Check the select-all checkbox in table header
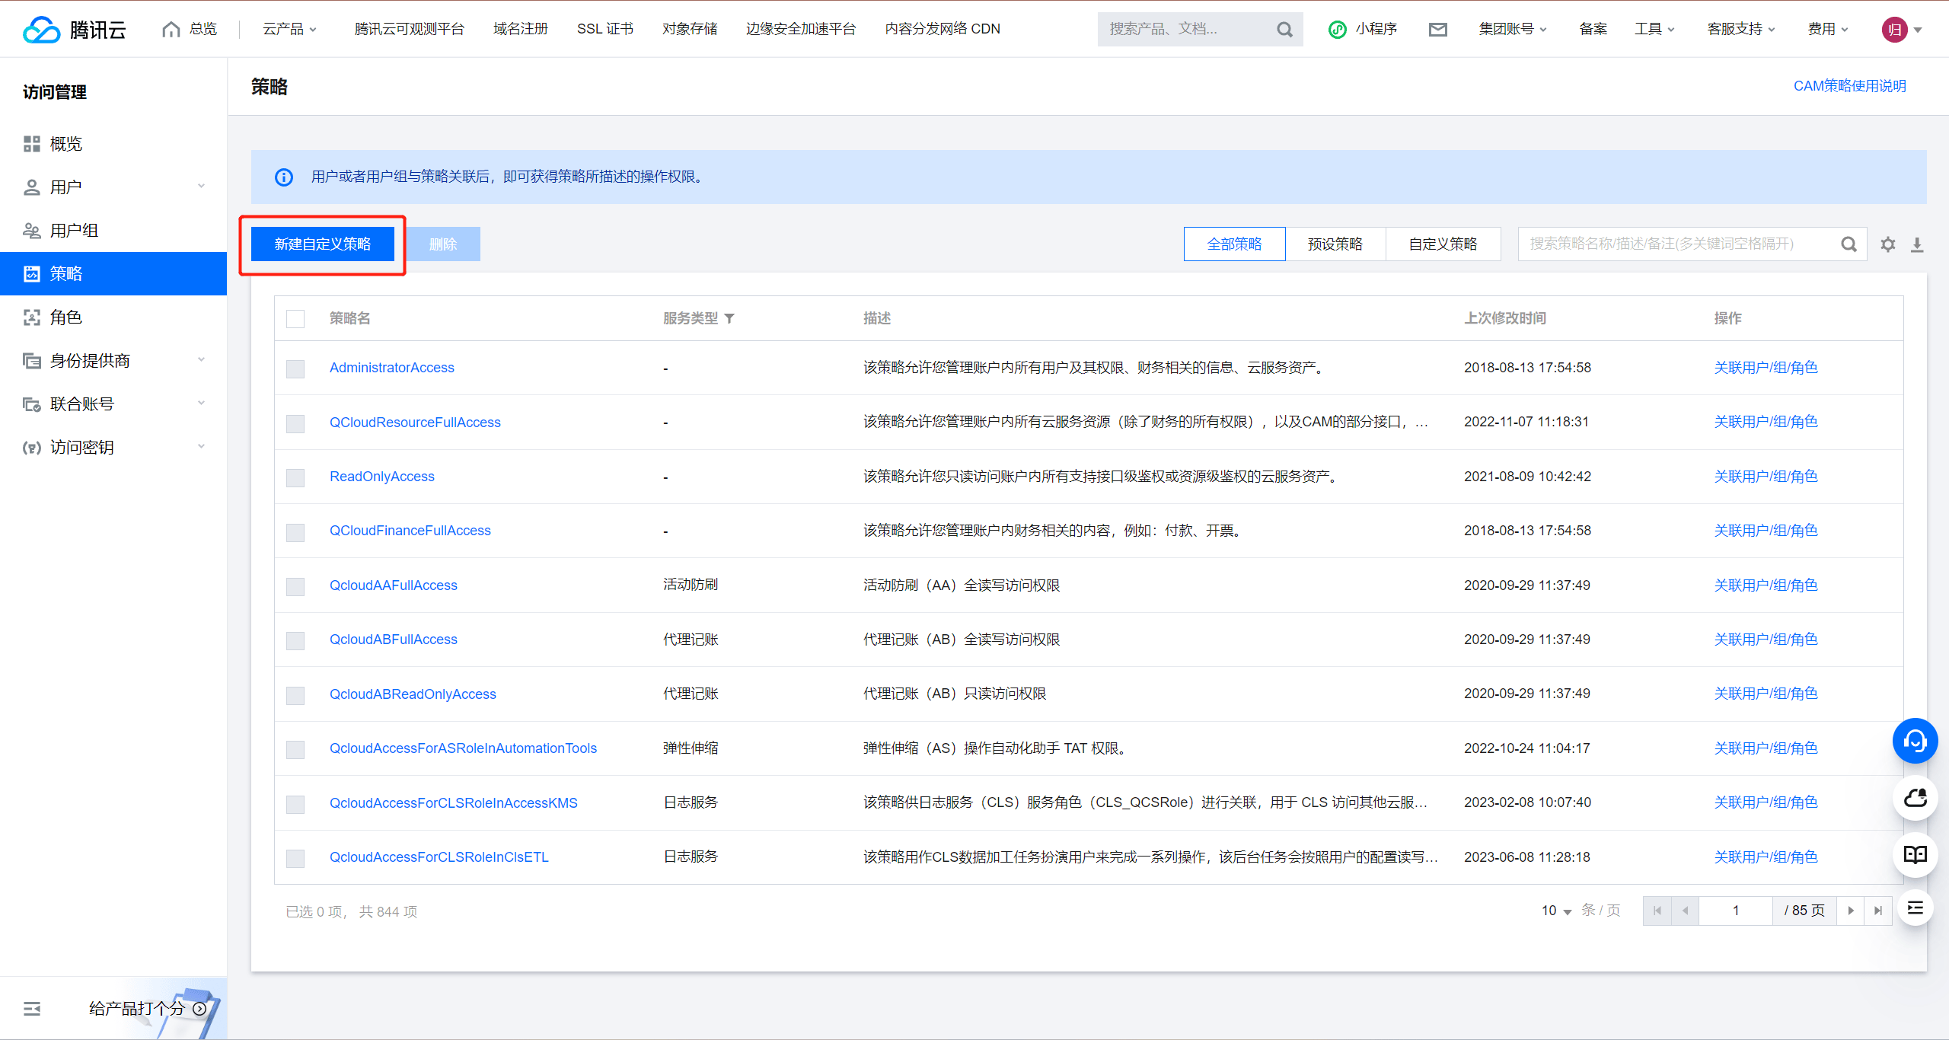 pyautogui.click(x=295, y=319)
